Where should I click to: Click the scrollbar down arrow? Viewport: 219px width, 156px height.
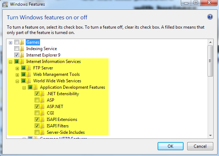click(x=210, y=136)
